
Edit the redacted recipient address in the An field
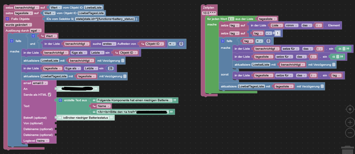tap(78, 89)
